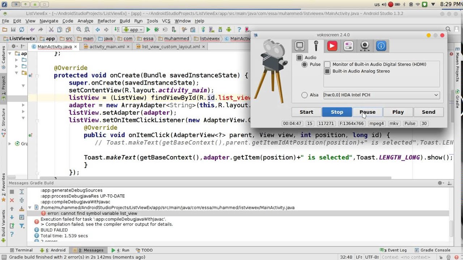Open the Refactor menu
This screenshot has width=463, height=260.
click(x=107, y=21)
